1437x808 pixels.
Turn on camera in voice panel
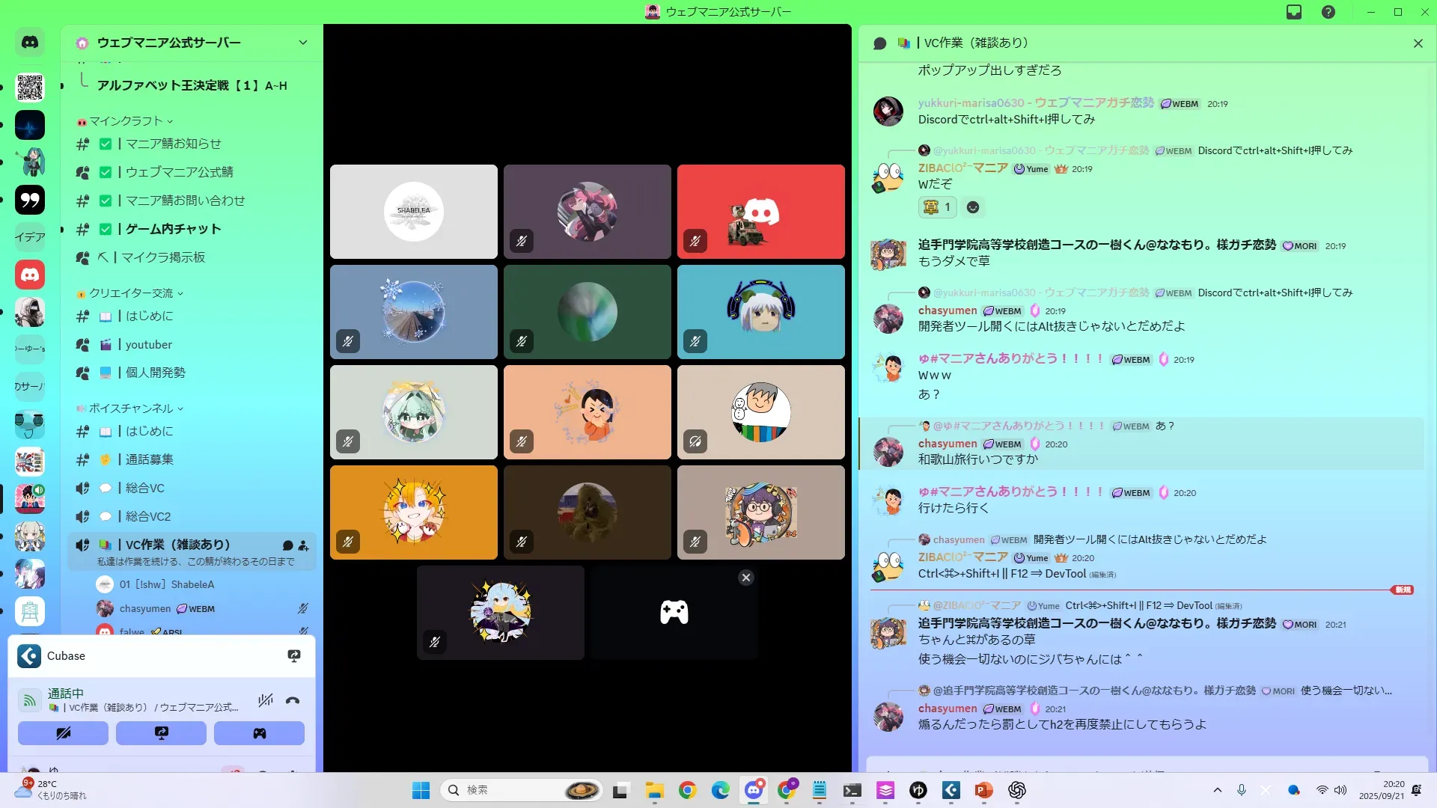point(63,733)
